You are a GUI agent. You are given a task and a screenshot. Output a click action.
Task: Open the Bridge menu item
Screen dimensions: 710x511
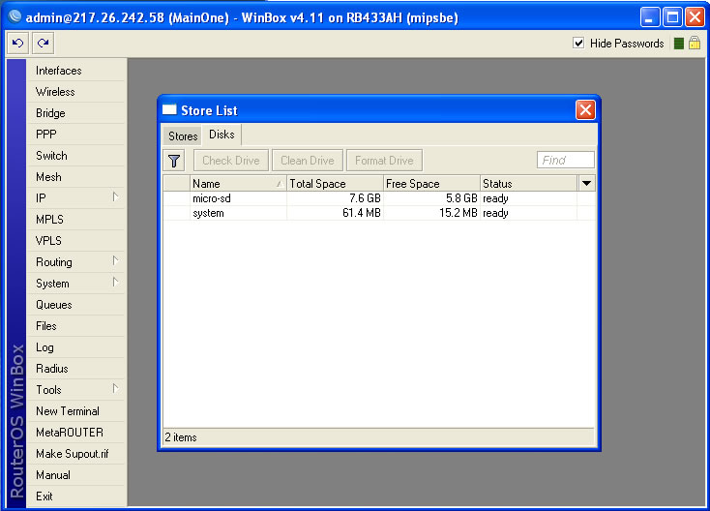[75, 113]
